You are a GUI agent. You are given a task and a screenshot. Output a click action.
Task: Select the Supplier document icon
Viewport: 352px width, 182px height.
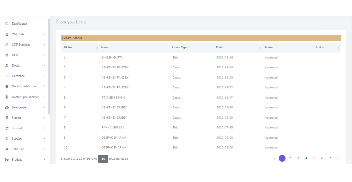(6, 138)
